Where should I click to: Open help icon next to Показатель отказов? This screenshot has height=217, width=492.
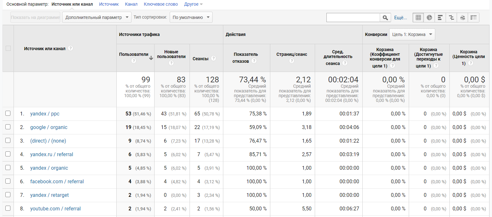[x=254, y=61]
